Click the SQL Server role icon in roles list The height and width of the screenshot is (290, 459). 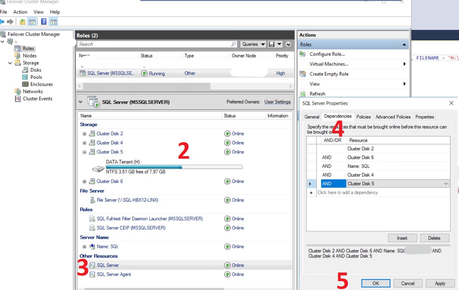[82, 73]
